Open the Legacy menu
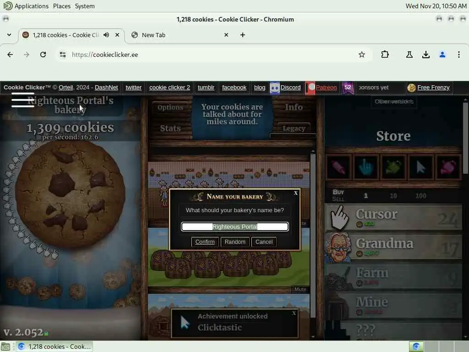 [x=294, y=128]
